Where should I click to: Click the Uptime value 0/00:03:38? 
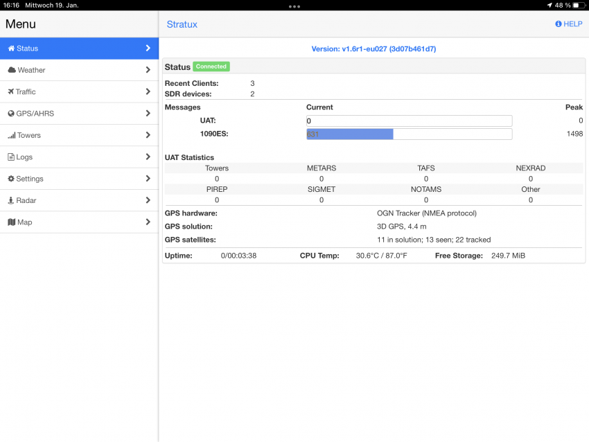coord(238,256)
